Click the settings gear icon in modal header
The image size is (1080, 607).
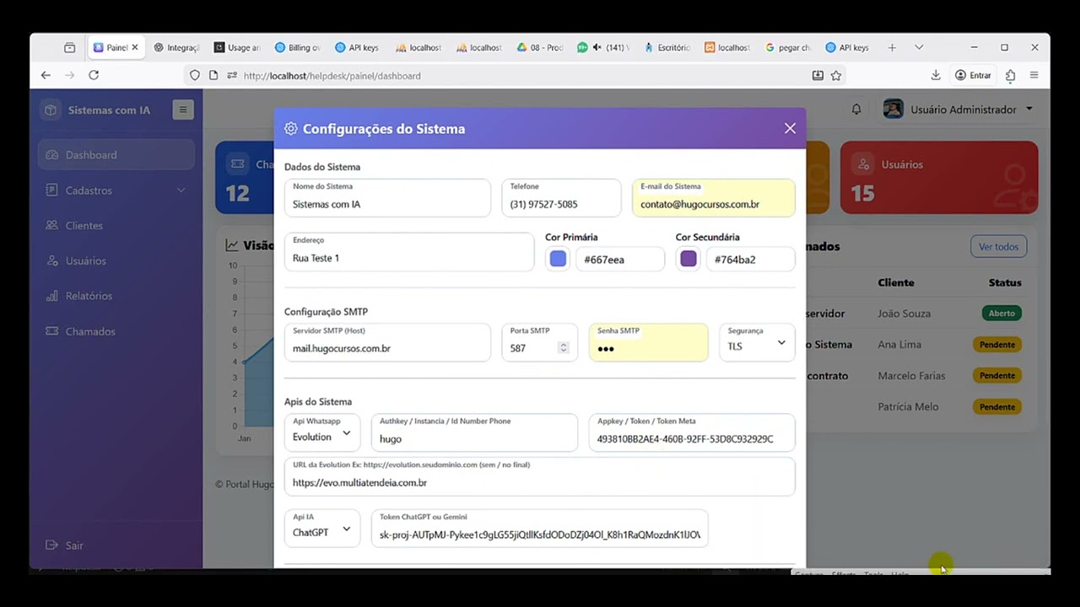click(291, 129)
